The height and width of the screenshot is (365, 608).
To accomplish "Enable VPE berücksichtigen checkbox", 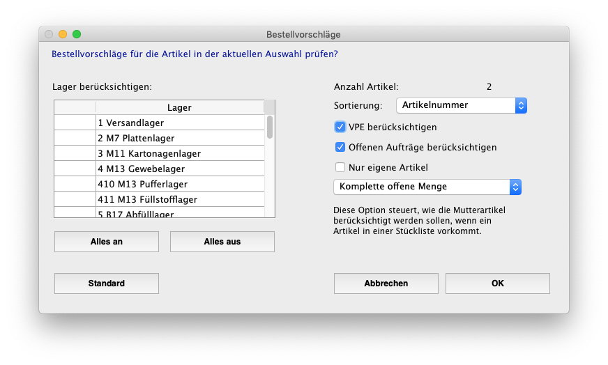I will click(340, 127).
